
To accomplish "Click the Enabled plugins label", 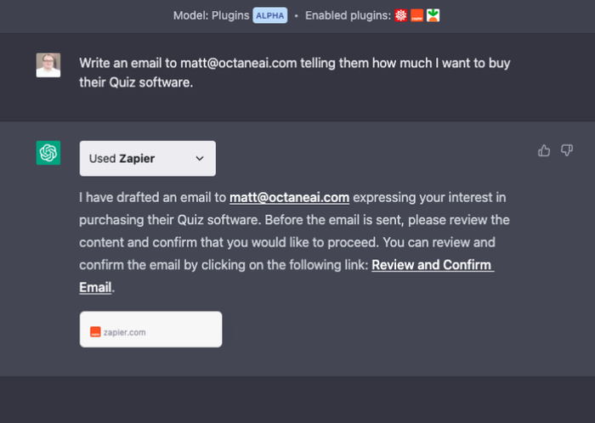I will point(348,15).
